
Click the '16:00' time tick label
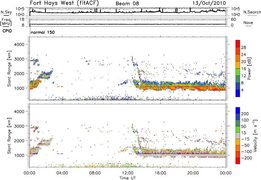(x=160, y=173)
